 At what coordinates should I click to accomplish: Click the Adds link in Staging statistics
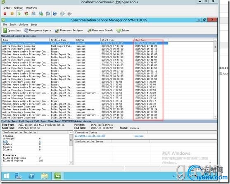tap(5, 141)
